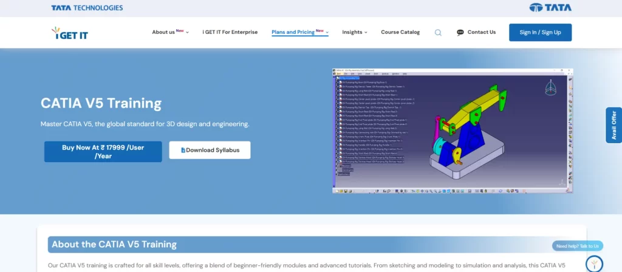The height and width of the screenshot is (272, 622).
Task: Expand the Insights dropdown
Action: click(x=355, y=32)
